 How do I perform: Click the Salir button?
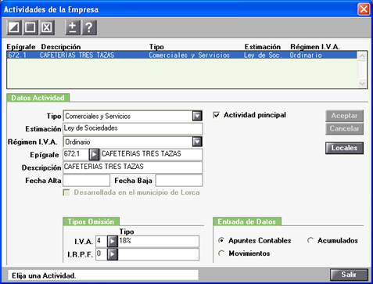coord(349,275)
